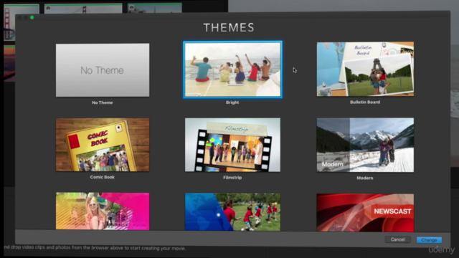Image resolution: width=459 pixels, height=258 pixels.
Task: Choose the blue world map theme thumbnail
Action: (x=232, y=212)
